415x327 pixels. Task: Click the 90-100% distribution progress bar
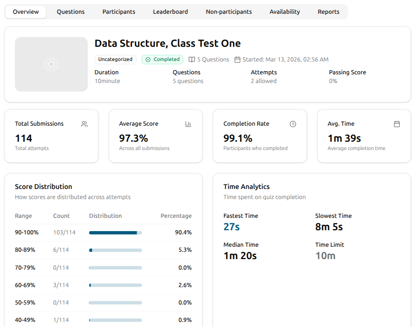(x=116, y=233)
